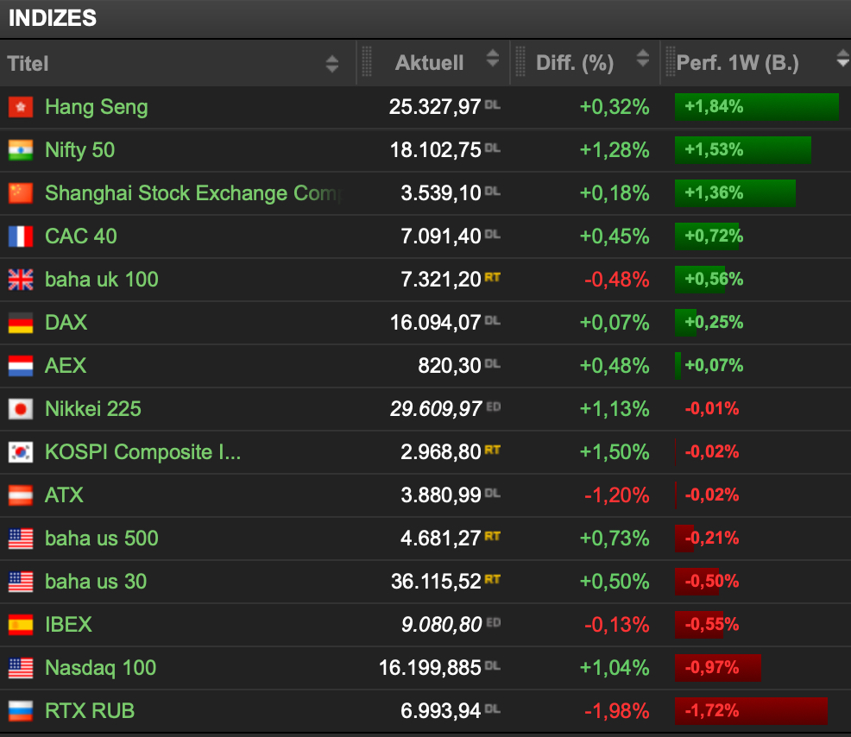The height and width of the screenshot is (737, 851).
Task: Click the Hong Kong flag beside Hang Seng
Action: tap(21, 107)
